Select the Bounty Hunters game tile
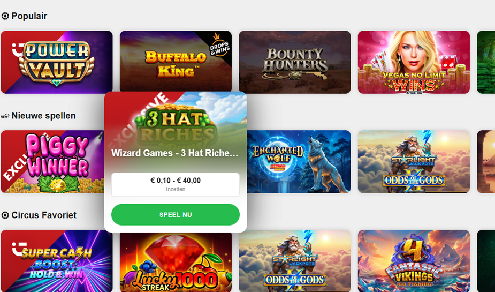The image size is (495, 292). [x=294, y=61]
